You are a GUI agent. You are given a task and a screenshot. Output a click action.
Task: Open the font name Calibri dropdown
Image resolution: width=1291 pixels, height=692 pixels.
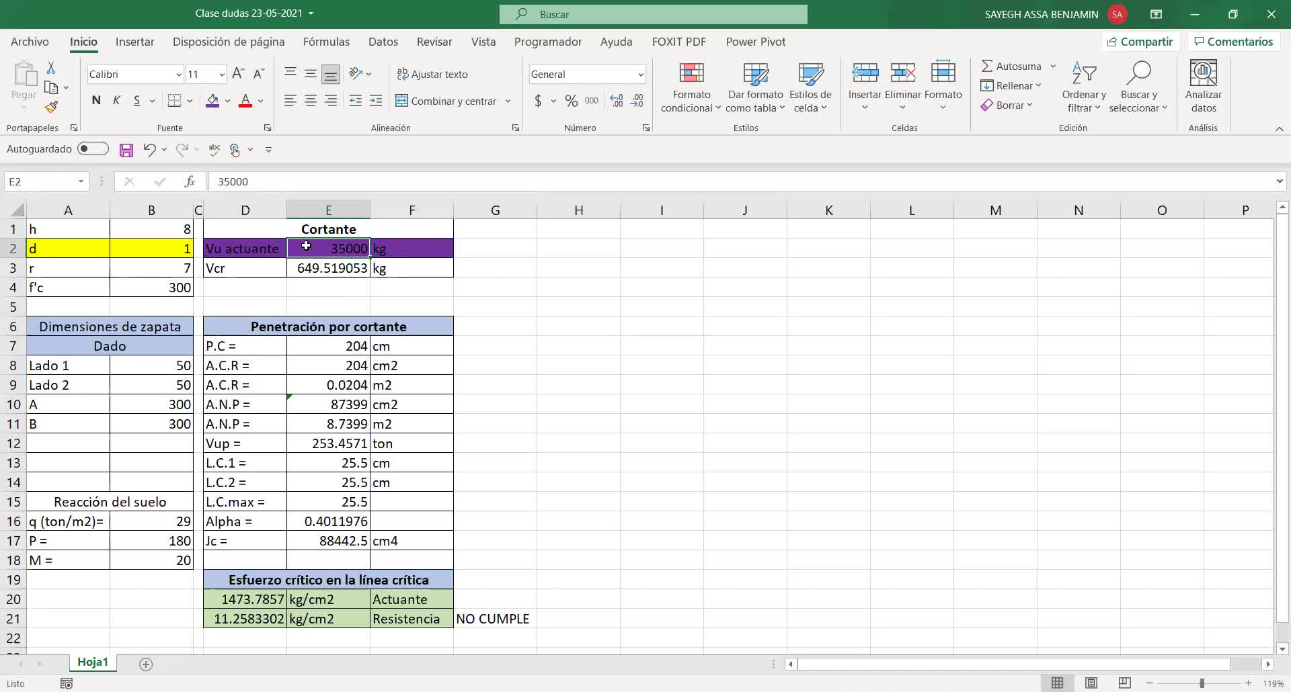click(178, 75)
